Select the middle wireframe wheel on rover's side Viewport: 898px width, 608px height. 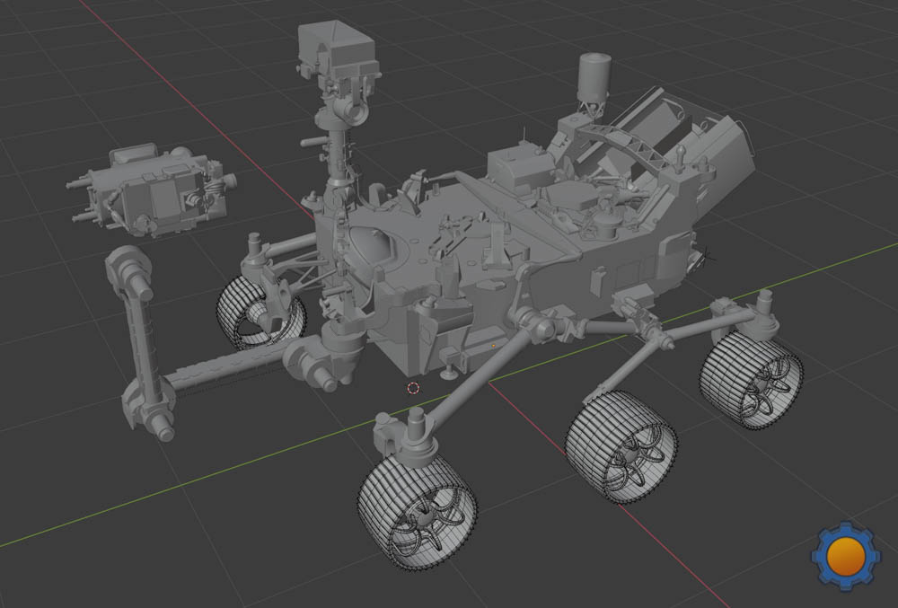[x=621, y=446]
